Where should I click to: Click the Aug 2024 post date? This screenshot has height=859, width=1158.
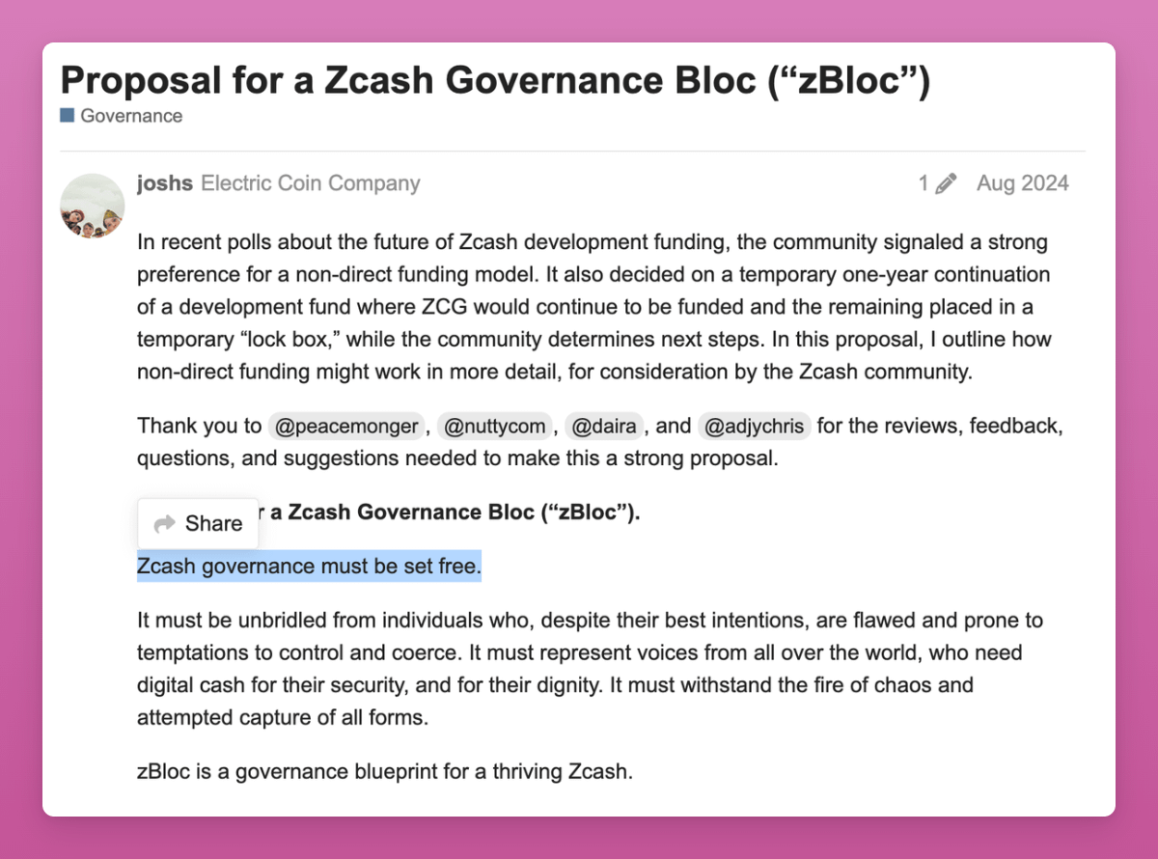coord(1022,183)
